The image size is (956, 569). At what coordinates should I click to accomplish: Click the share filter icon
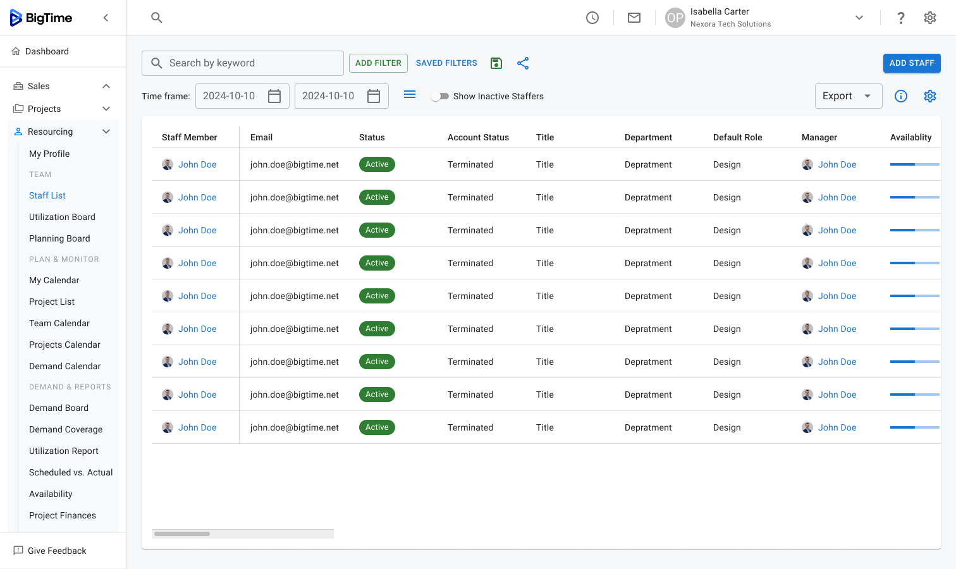pos(523,63)
